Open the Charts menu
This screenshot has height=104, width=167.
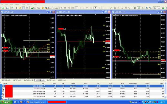tap(17, 5)
